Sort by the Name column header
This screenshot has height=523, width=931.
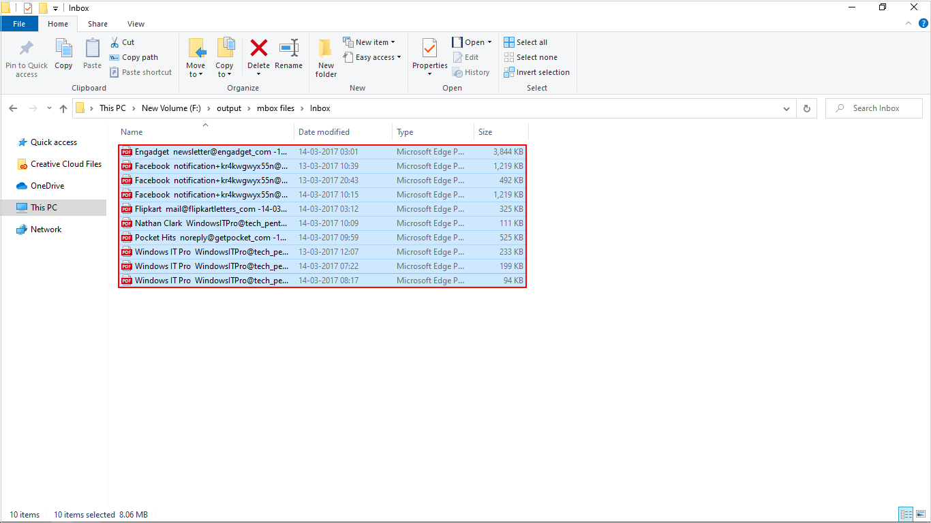click(206, 132)
